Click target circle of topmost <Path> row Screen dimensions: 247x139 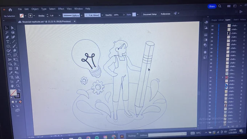click(x=245, y=25)
